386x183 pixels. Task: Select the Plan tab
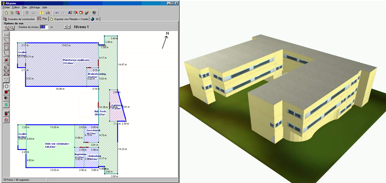(x=42, y=19)
